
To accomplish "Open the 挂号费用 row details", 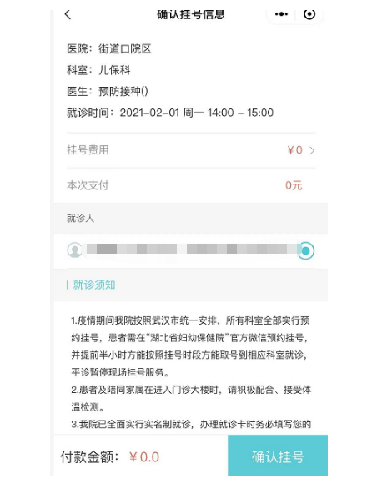I will [x=191, y=150].
